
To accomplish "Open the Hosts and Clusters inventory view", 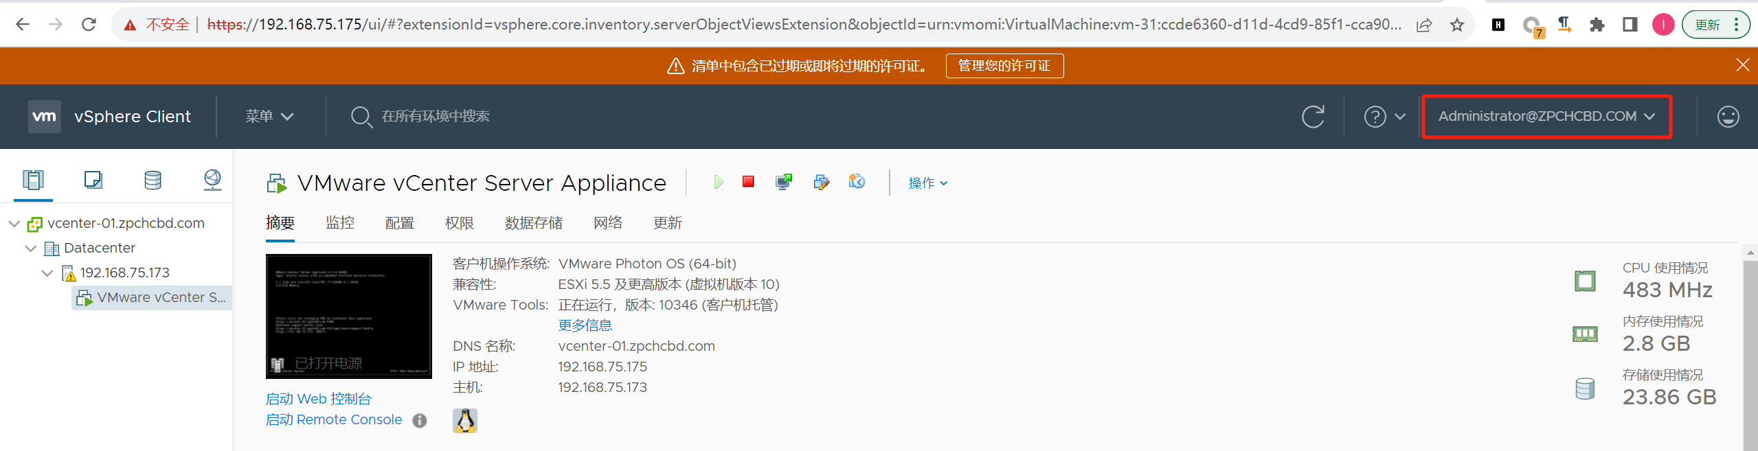I will click(33, 181).
